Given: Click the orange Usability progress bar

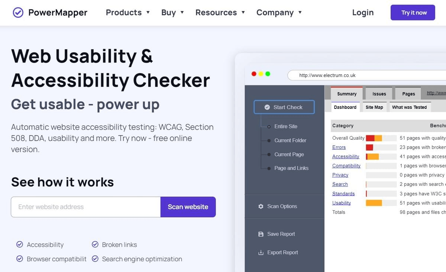Looking at the screenshot, I should tap(374, 203).
